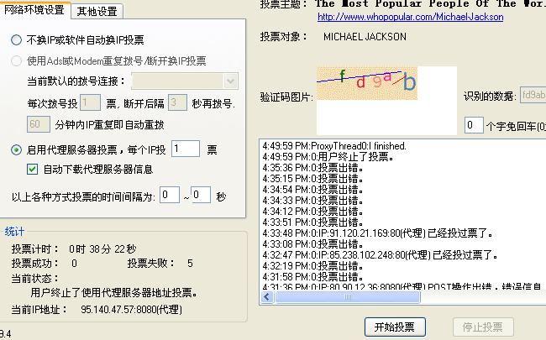Click the ProxyThread0 finished log entry
Image resolution: width=546 pixels, height=340 pixels.
[333, 146]
